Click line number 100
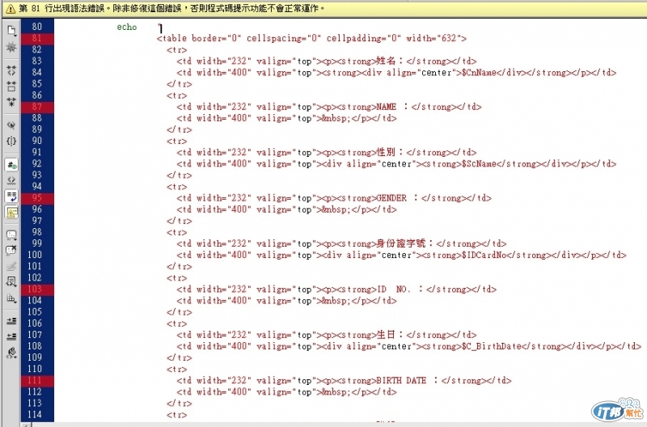Screen dimensions: 647x427 35,255
